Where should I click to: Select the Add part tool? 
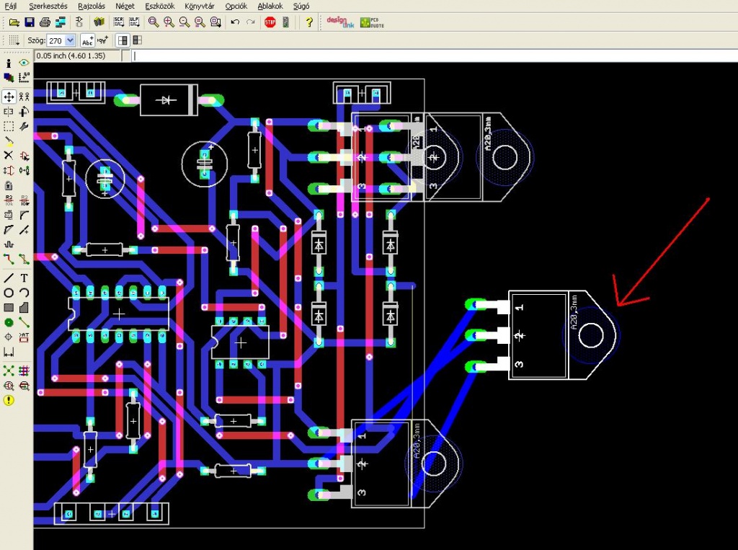click(24, 156)
